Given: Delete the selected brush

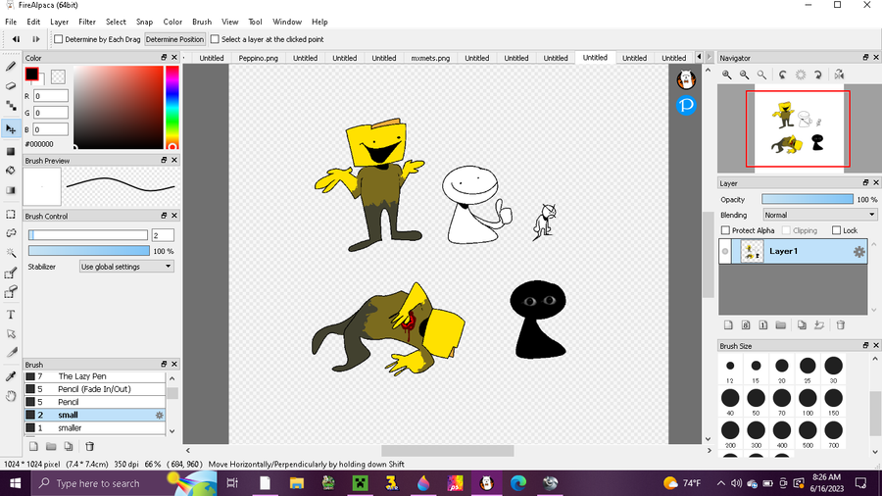Looking at the screenshot, I should [89, 447].
